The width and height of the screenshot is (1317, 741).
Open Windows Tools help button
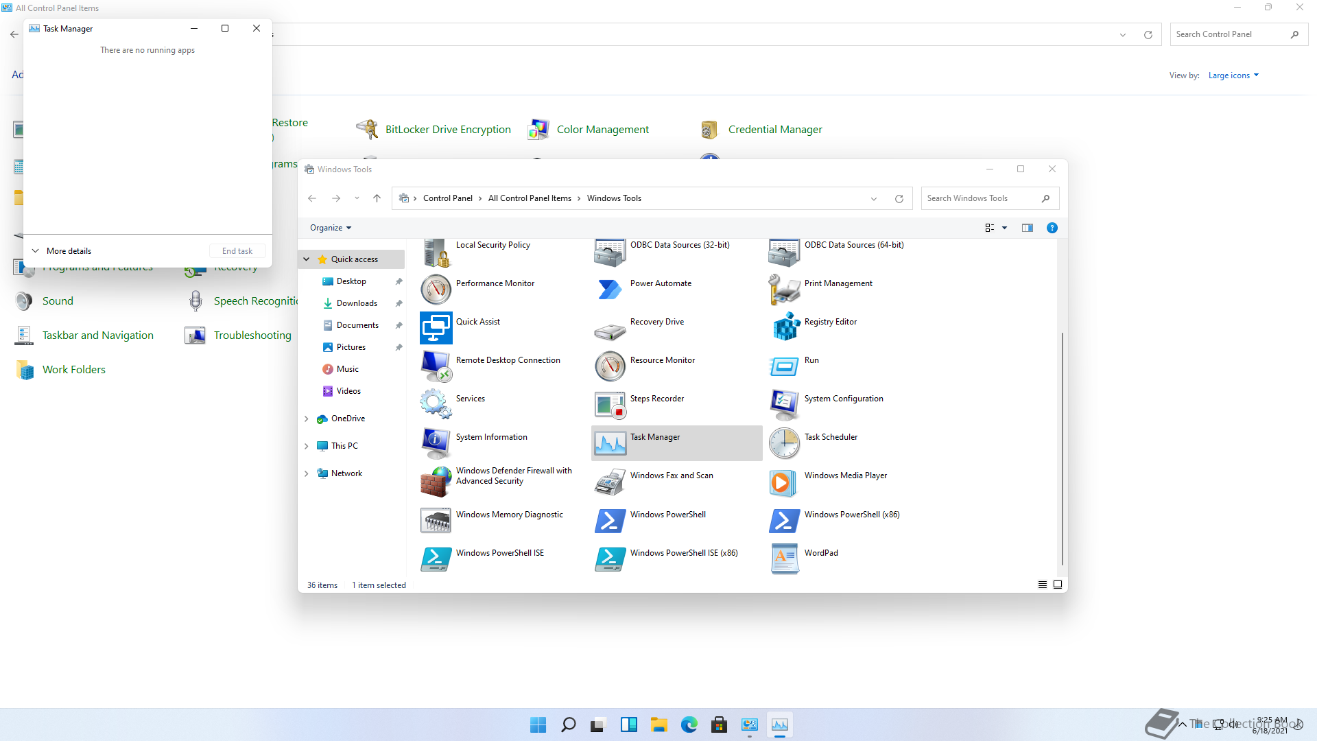(1052, 228)
